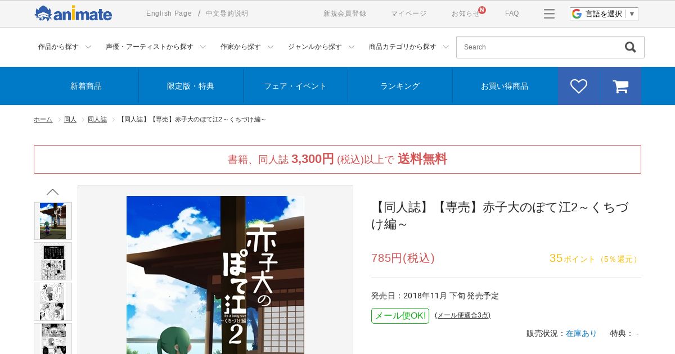The image size is (675, 354).
Task: Click the 送料無料 shipping banner
Action: click(x=337, y=159)
